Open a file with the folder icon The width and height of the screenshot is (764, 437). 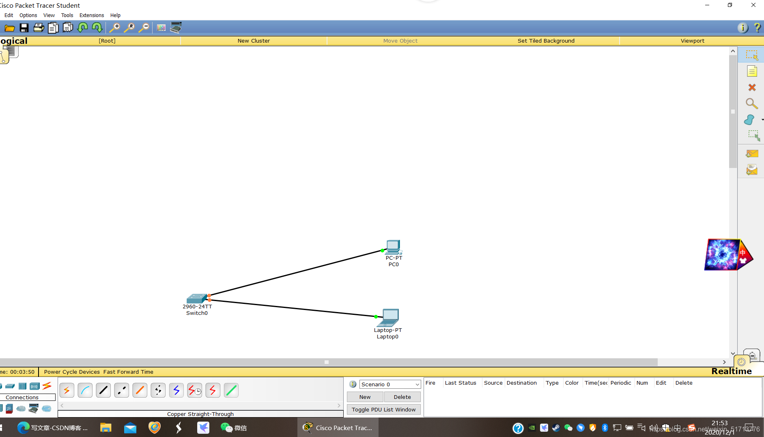[9, 28]
